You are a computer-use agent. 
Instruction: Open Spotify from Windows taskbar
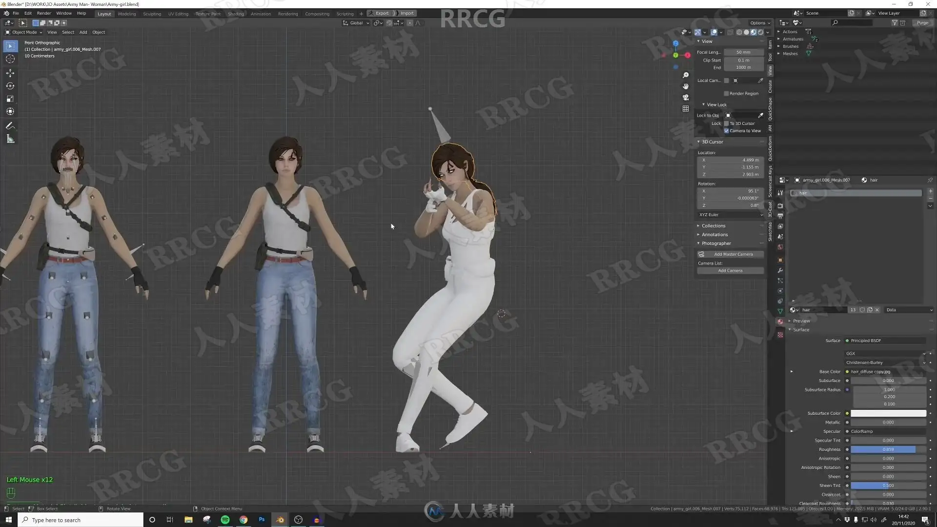coord(225,520)
